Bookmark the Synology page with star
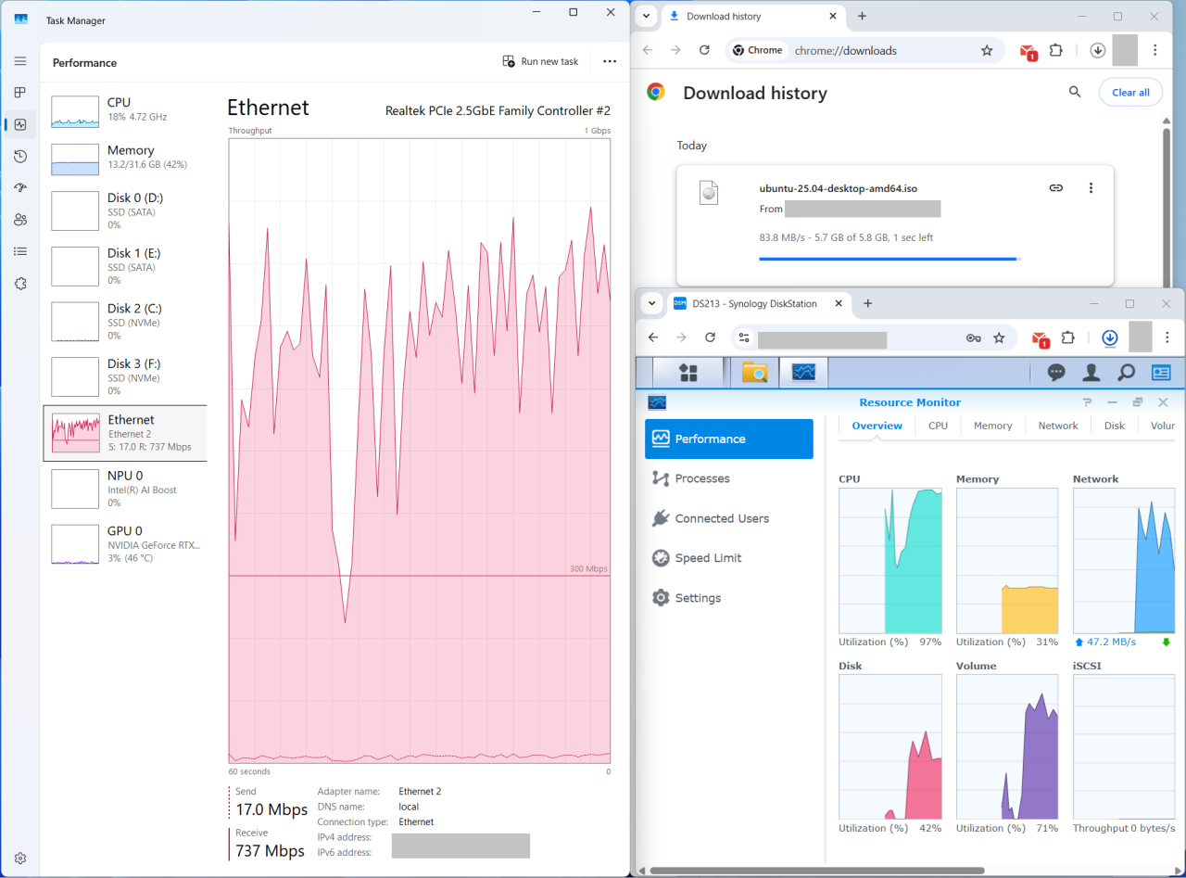This screenshot has height=878, width=1186. tap(999, 338)
